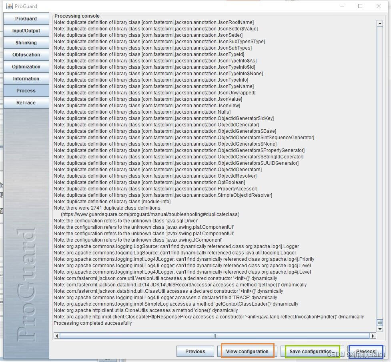Click the CloseableHttpResponseProxy constructor note
The image size is (391, 362).
tap(209, 317)
